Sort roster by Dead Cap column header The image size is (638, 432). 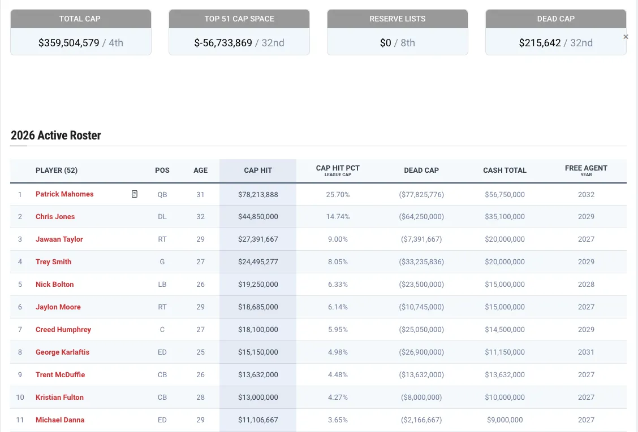click(x=421, y=171)
